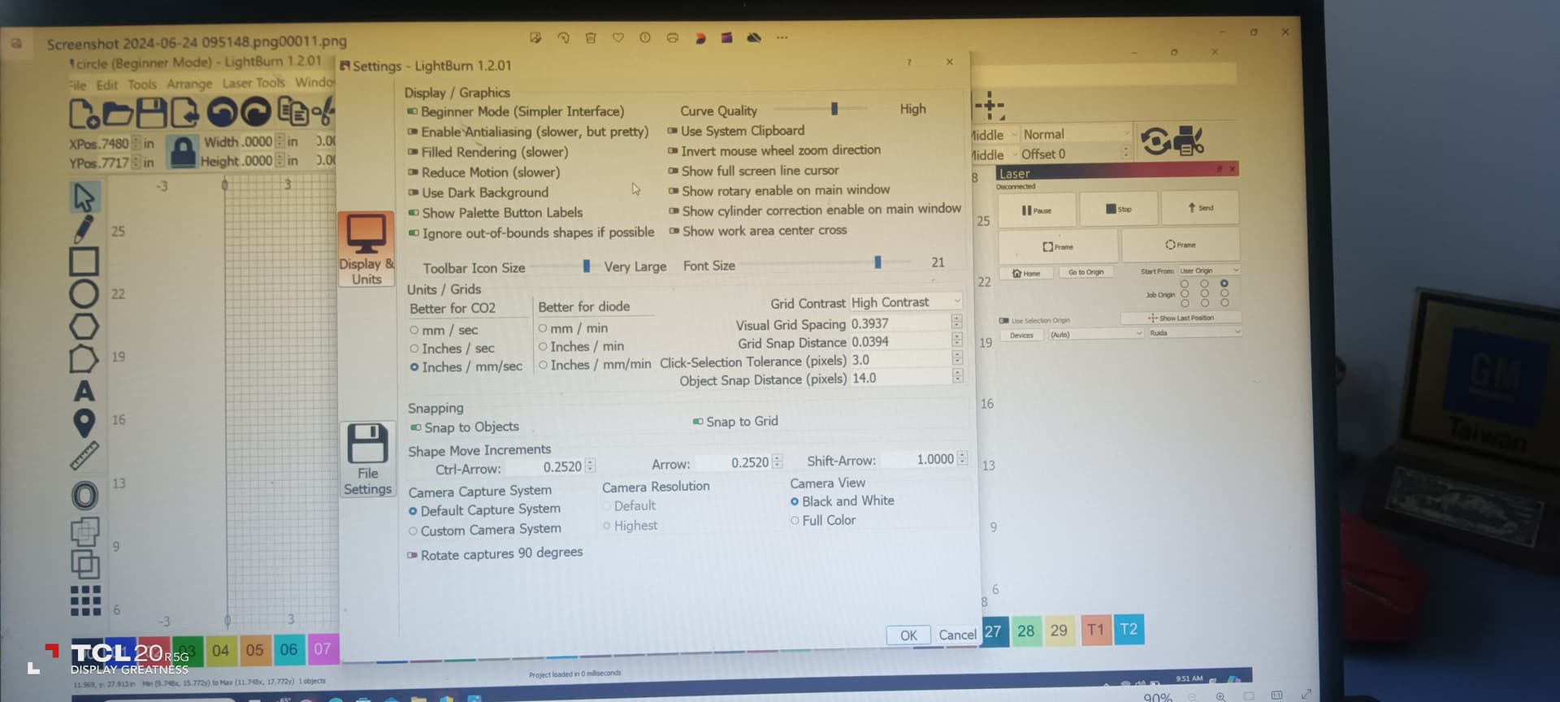Click the trash delete icon in photo viewer
This screenshot has height=702, width=1560.
click(591, 37)
